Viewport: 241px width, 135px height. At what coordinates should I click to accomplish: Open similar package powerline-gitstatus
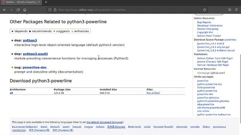[208, 97]
